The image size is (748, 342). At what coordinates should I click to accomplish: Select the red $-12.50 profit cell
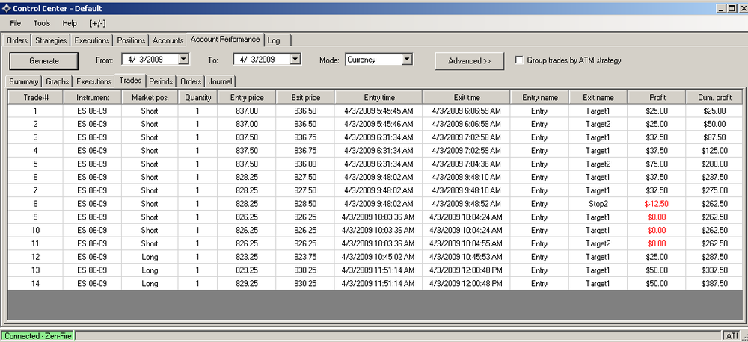tap(657, 204)
